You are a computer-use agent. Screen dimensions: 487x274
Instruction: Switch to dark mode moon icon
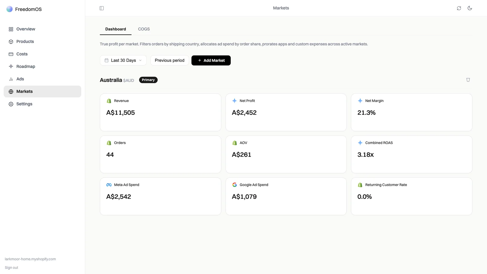[x=470, y=8]
